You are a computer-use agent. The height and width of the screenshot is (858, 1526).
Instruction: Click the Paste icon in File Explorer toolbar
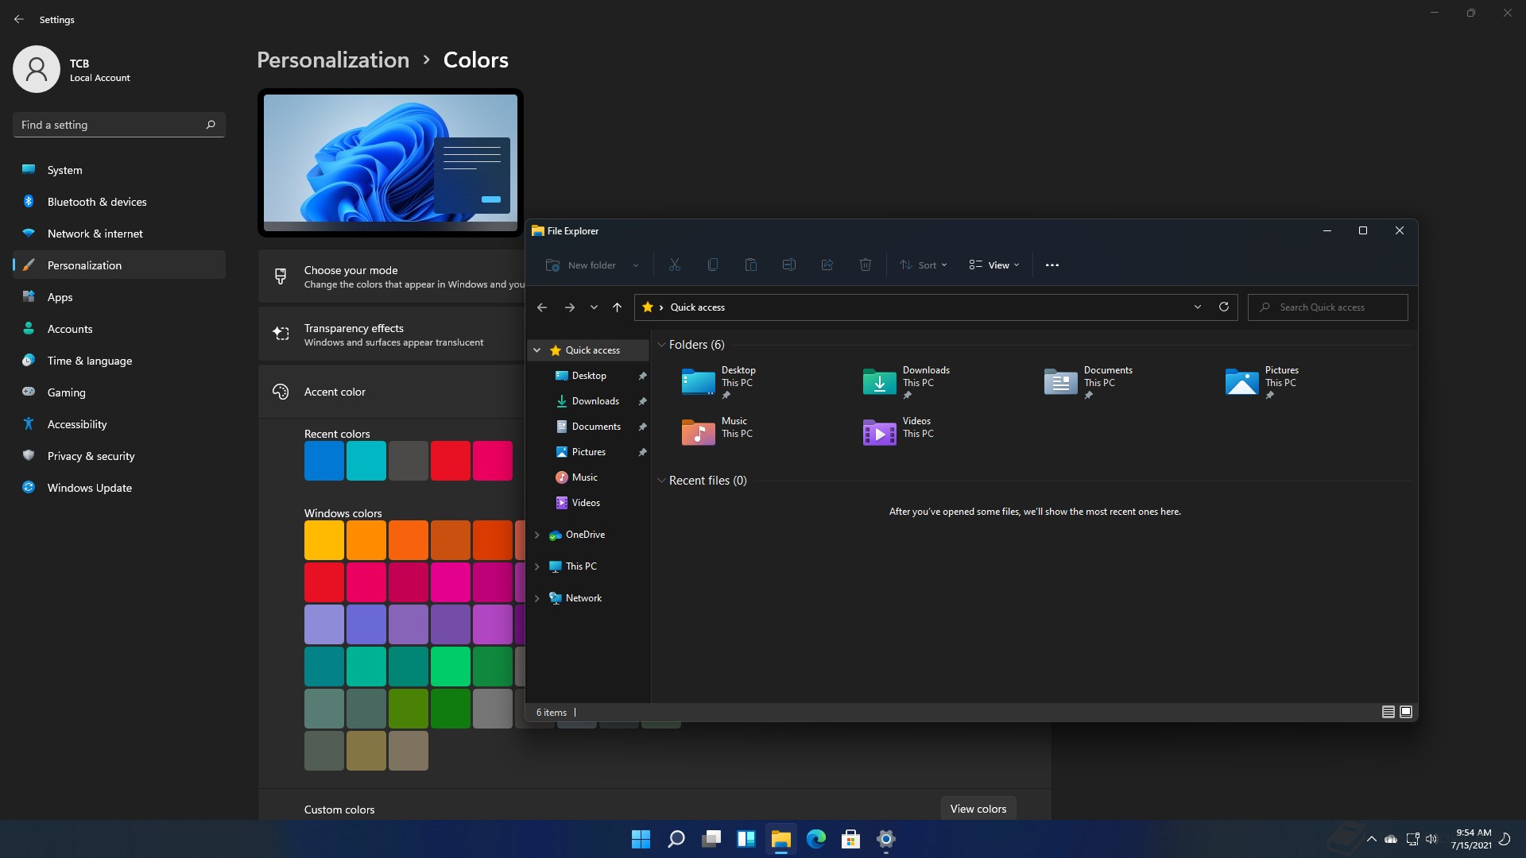750,265
